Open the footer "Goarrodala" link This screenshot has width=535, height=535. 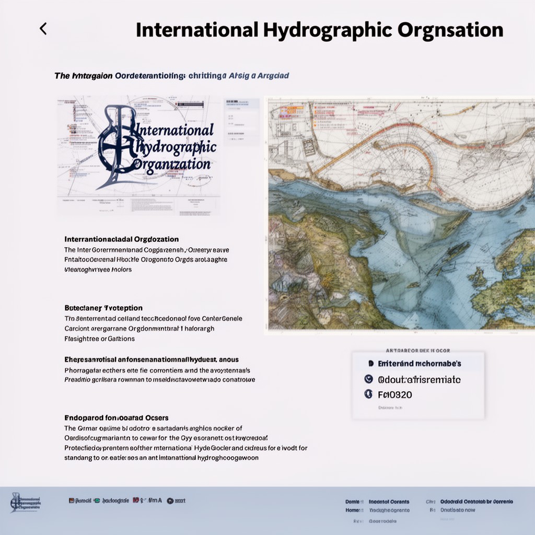382,521
